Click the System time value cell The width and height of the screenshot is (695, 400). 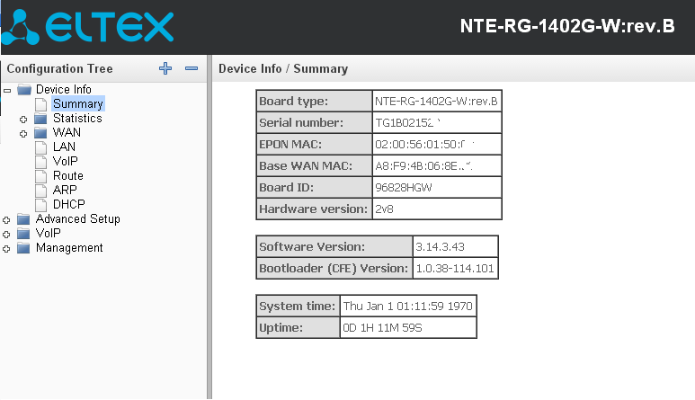pyautogui.click(x=408, y=307)
